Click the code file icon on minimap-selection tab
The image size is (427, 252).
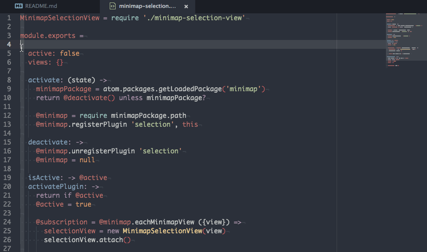click(113, 6)
